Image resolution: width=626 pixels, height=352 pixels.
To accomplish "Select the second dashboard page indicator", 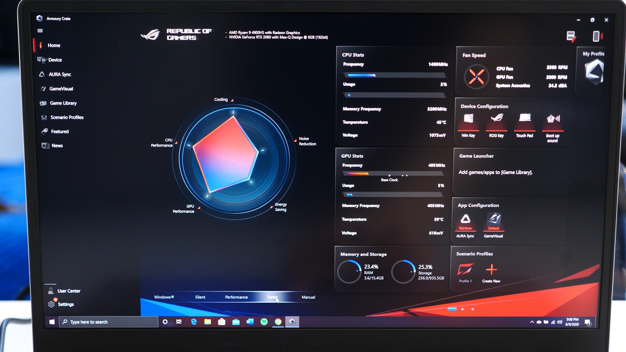I will pyautogui.click(x=462, y=309).
